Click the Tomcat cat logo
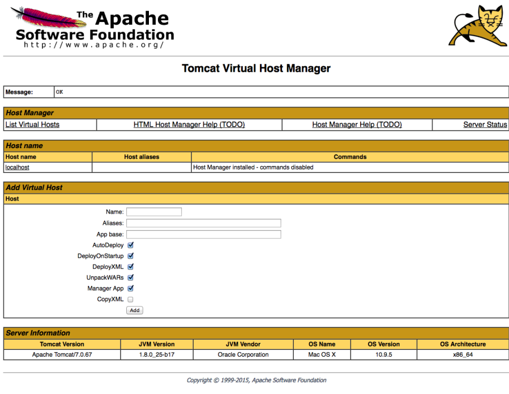 pos(478,25)
